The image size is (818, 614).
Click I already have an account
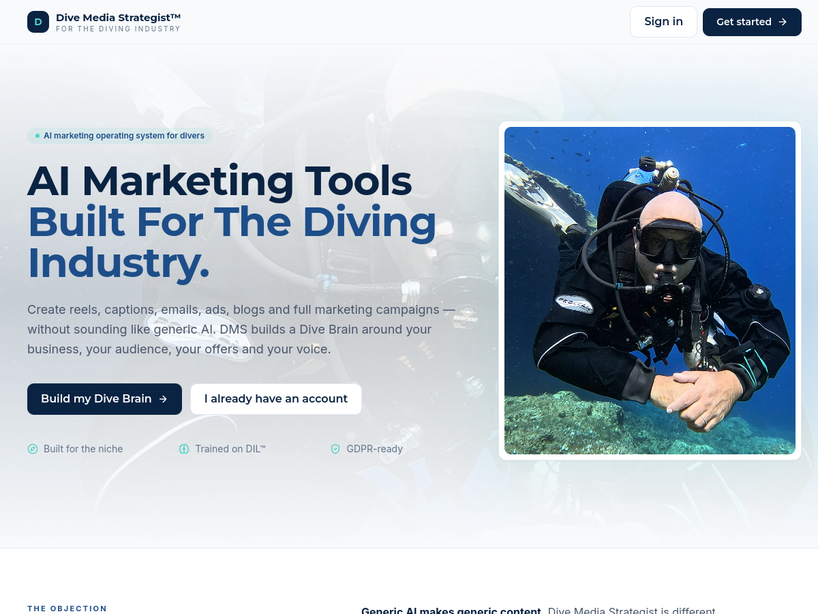(x=276, y=399)
